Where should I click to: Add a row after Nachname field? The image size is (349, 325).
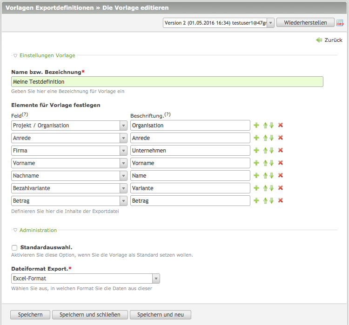coord(256,176)
